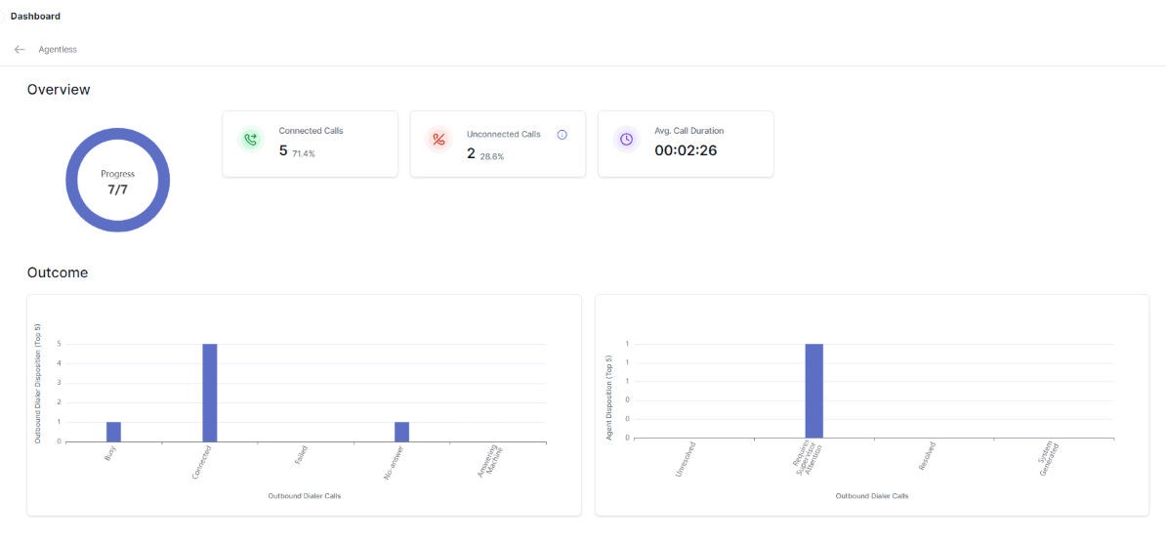Click the purple clock icon for call duration

click(x=627, y=140)
